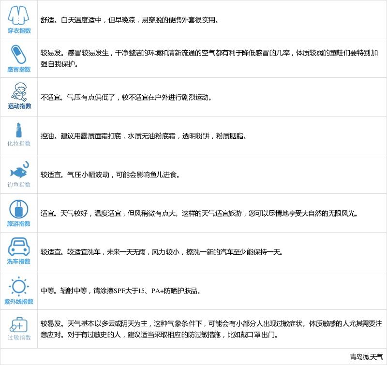Click the clothing index jacket icon
This screenshot has width=387, height=365.
pyautogui.click(x=18, y=15)
